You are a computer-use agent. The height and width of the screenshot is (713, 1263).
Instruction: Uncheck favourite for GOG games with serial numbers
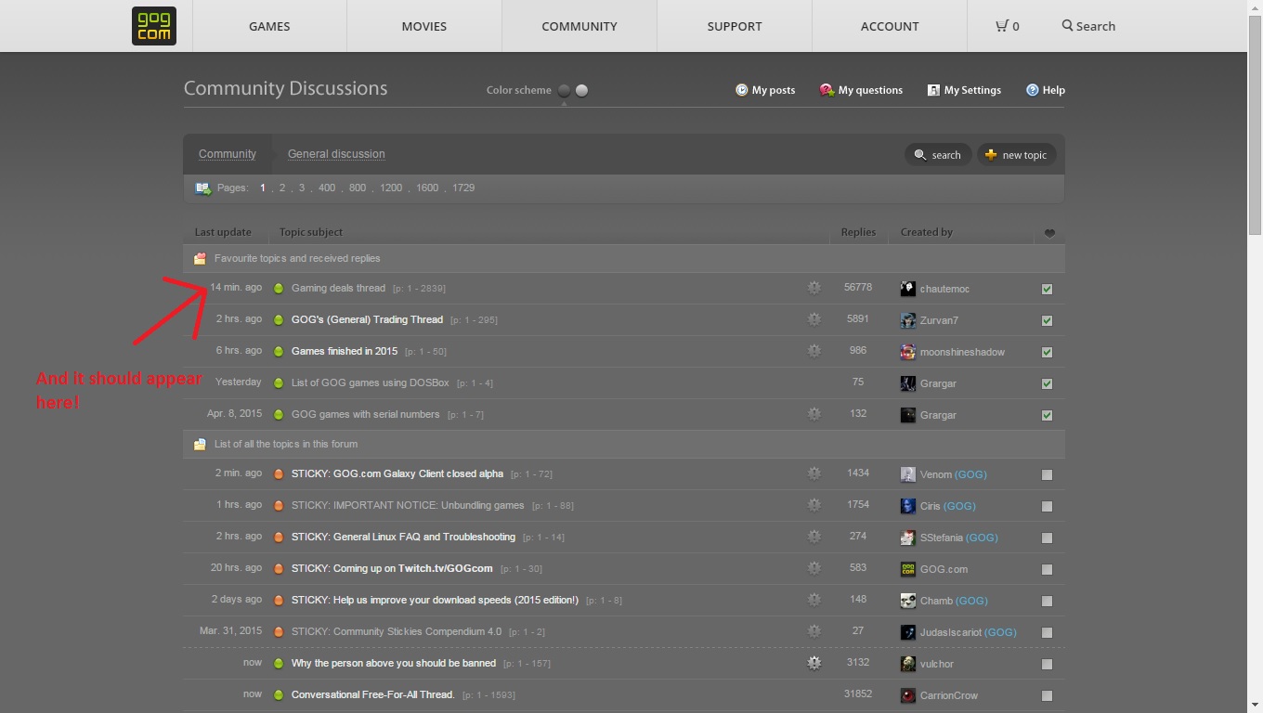pos(1048,415)
